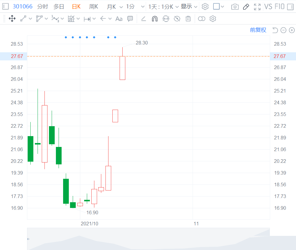Switch to the 周K tab
The width and height of the screenshot is (296, 250).
click(x=93, y=7)
